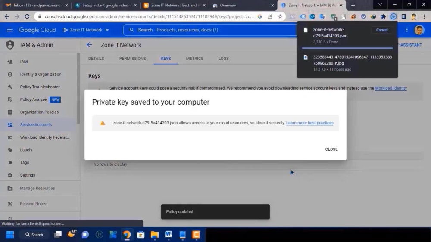Open Chrome extensions puzzle icon
The width and height of the screenshot is (431, 242).
point(384,16)
